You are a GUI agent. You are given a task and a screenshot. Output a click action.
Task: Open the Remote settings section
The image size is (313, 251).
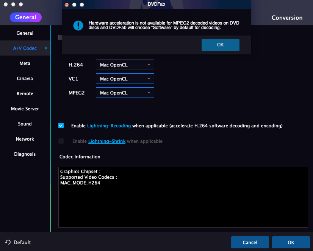pos(25,94)
